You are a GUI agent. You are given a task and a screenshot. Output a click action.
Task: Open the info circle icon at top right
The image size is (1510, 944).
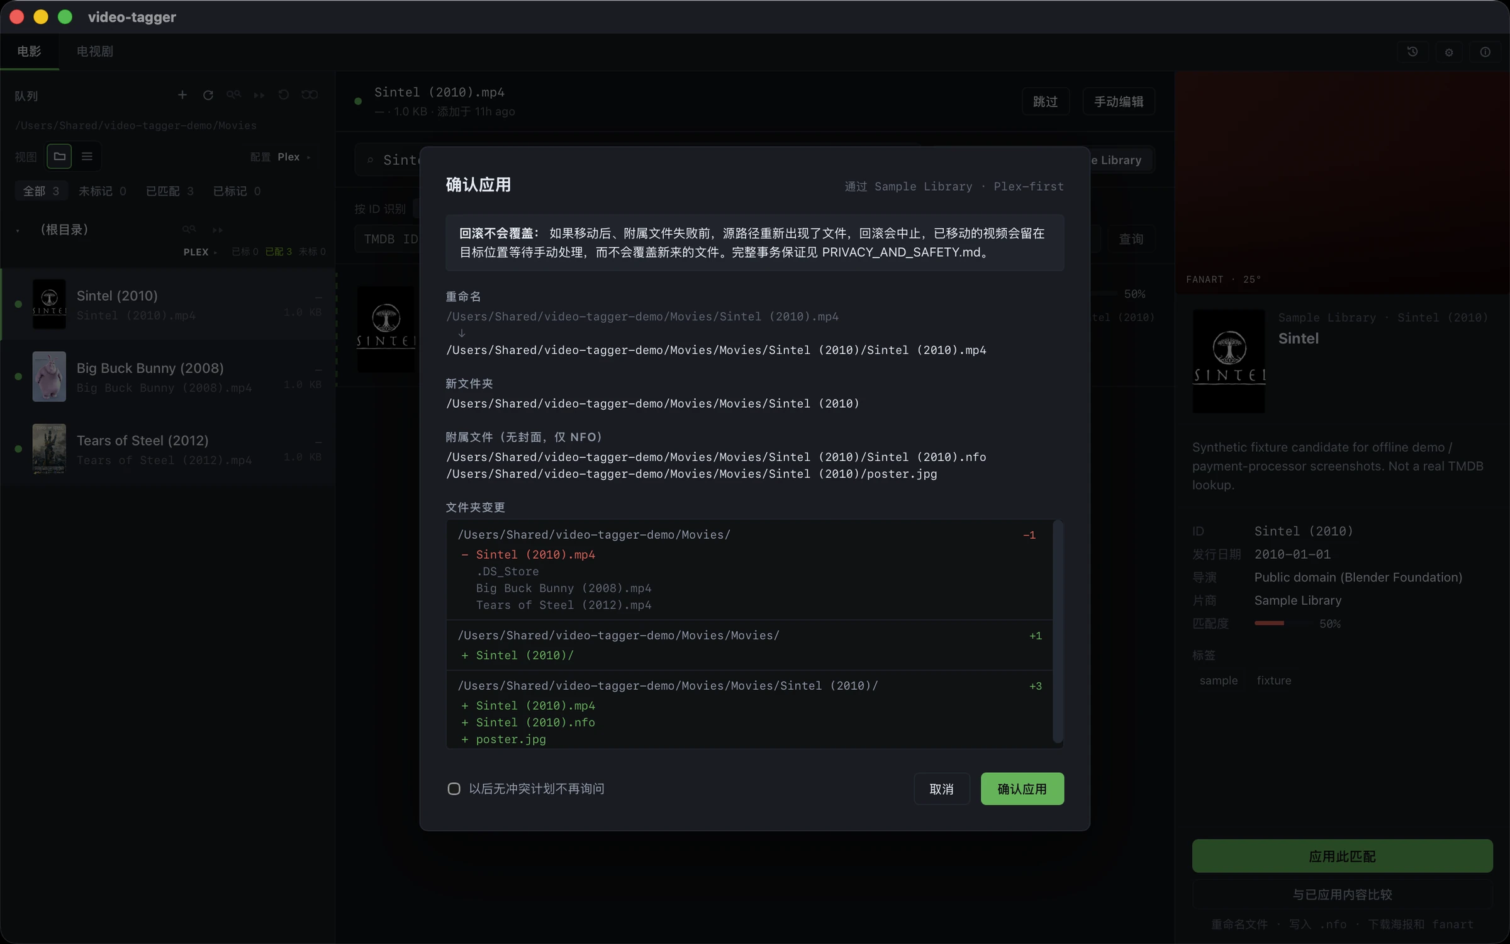click(1485, 52)
